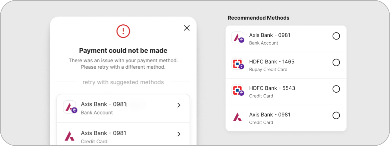Select Axis Bank 0981 Credit Card radio button
The image size is (390, 146).
[x=336, y=116]
